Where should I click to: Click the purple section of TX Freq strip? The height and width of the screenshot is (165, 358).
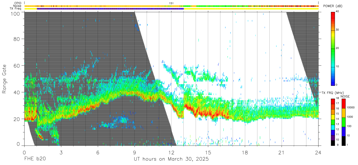coord(110,9)
